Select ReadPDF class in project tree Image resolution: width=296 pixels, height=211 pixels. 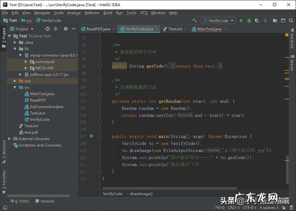click(35, 100)
